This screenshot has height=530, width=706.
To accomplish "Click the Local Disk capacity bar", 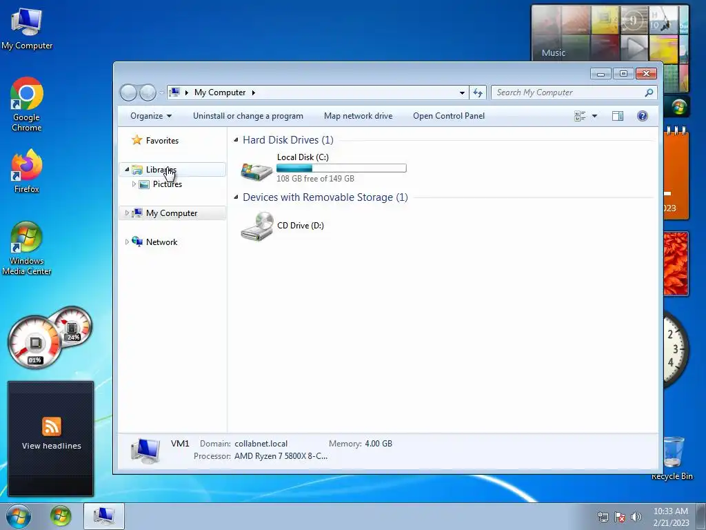I will 341,168.
